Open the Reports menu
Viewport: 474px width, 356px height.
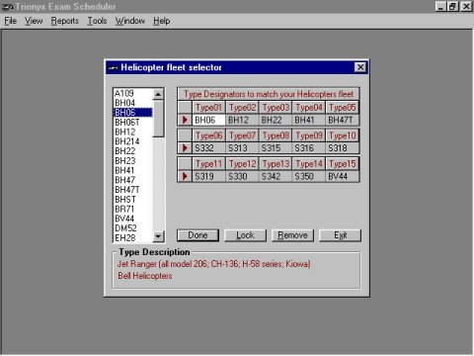pyautogui.click(x=65, y=21)
